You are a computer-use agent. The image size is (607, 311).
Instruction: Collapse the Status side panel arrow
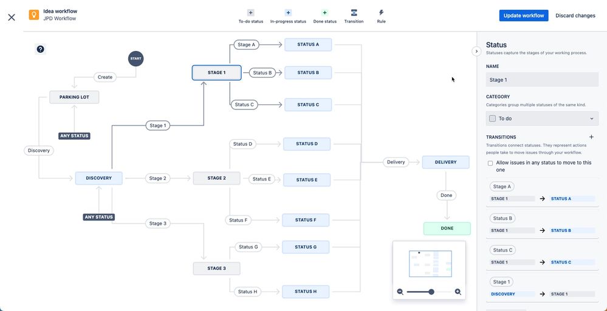(476, 51)
